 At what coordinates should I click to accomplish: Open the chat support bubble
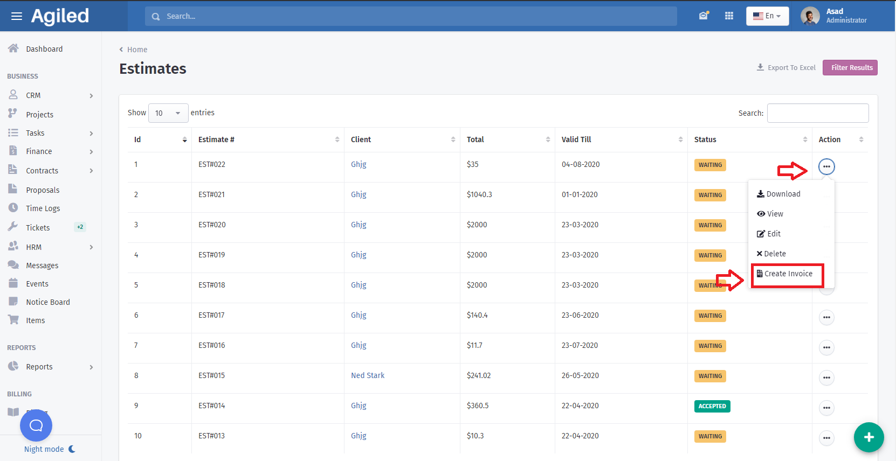(36, 425)
